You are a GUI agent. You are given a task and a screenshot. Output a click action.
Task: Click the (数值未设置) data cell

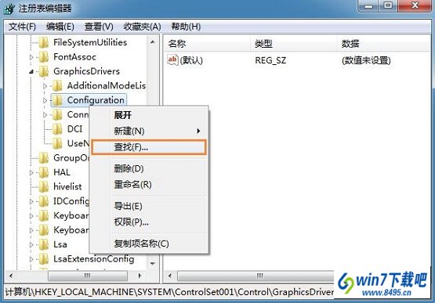coord(367,60)
